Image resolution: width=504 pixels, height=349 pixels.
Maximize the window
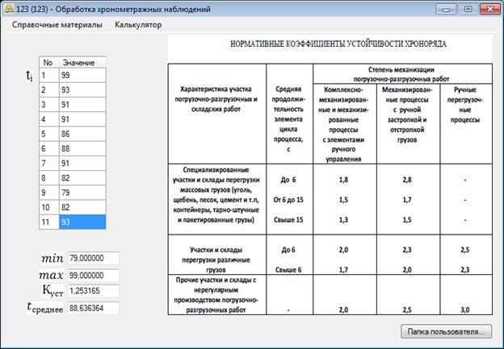click(468, 9)
